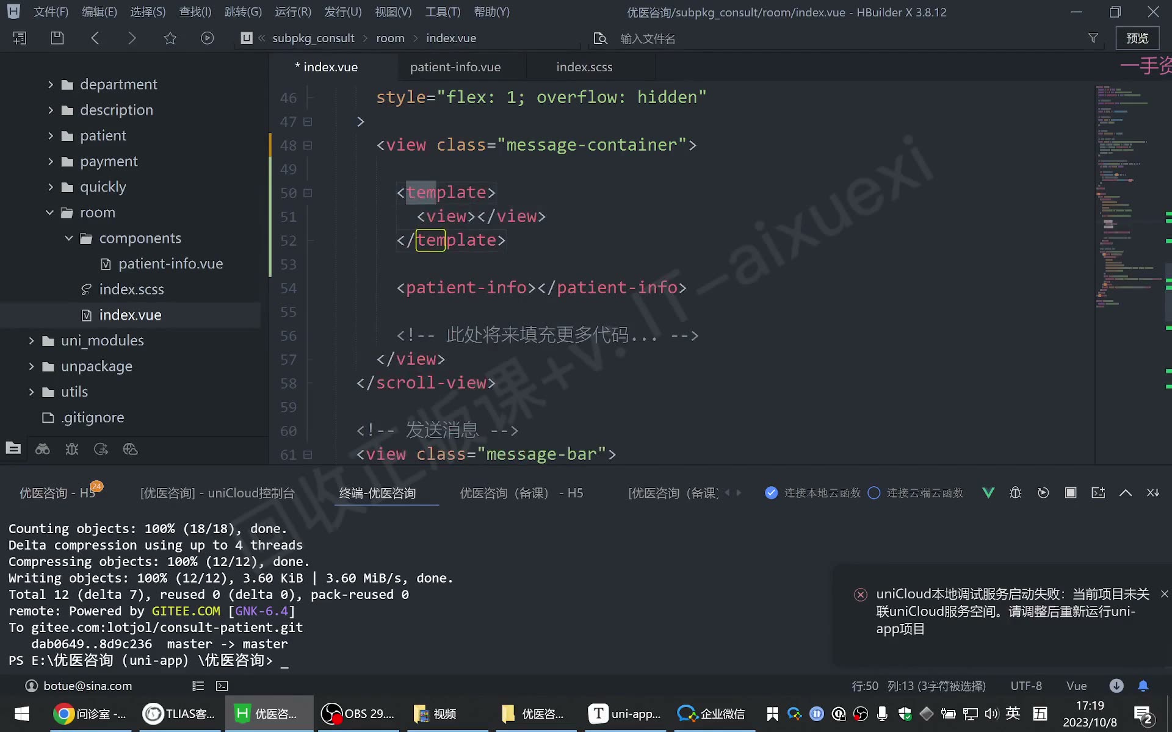Open the debug bug icon in sidebar bottom
Image resolution: width=1172 pixels, height=732 pixels.
[72, 449]
